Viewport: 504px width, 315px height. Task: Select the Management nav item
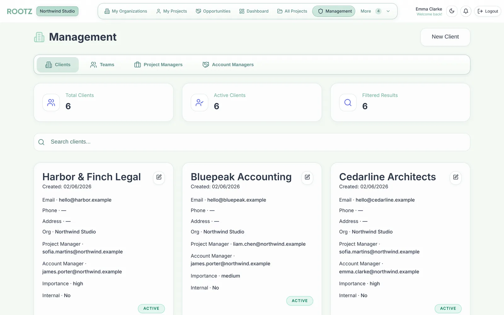(x=334, y=11)
